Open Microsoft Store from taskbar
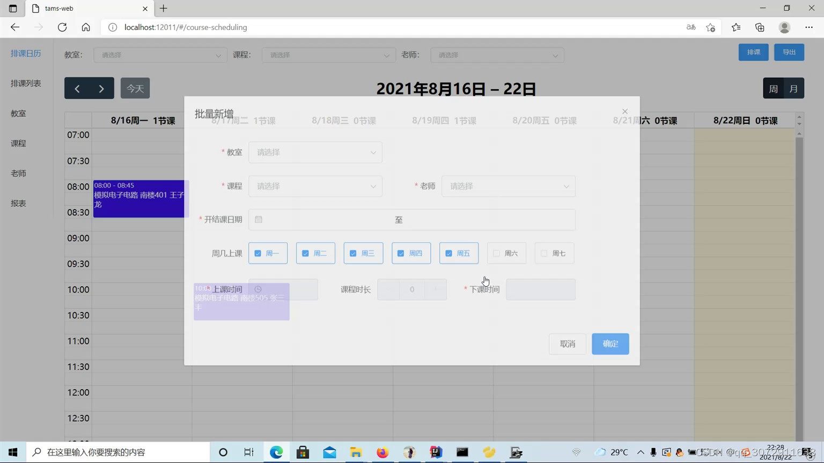 click(303, 452)
